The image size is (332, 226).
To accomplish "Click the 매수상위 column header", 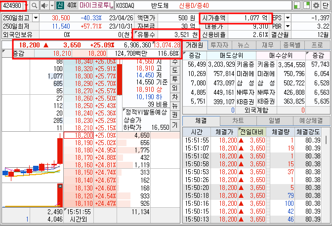I will 281,56.
